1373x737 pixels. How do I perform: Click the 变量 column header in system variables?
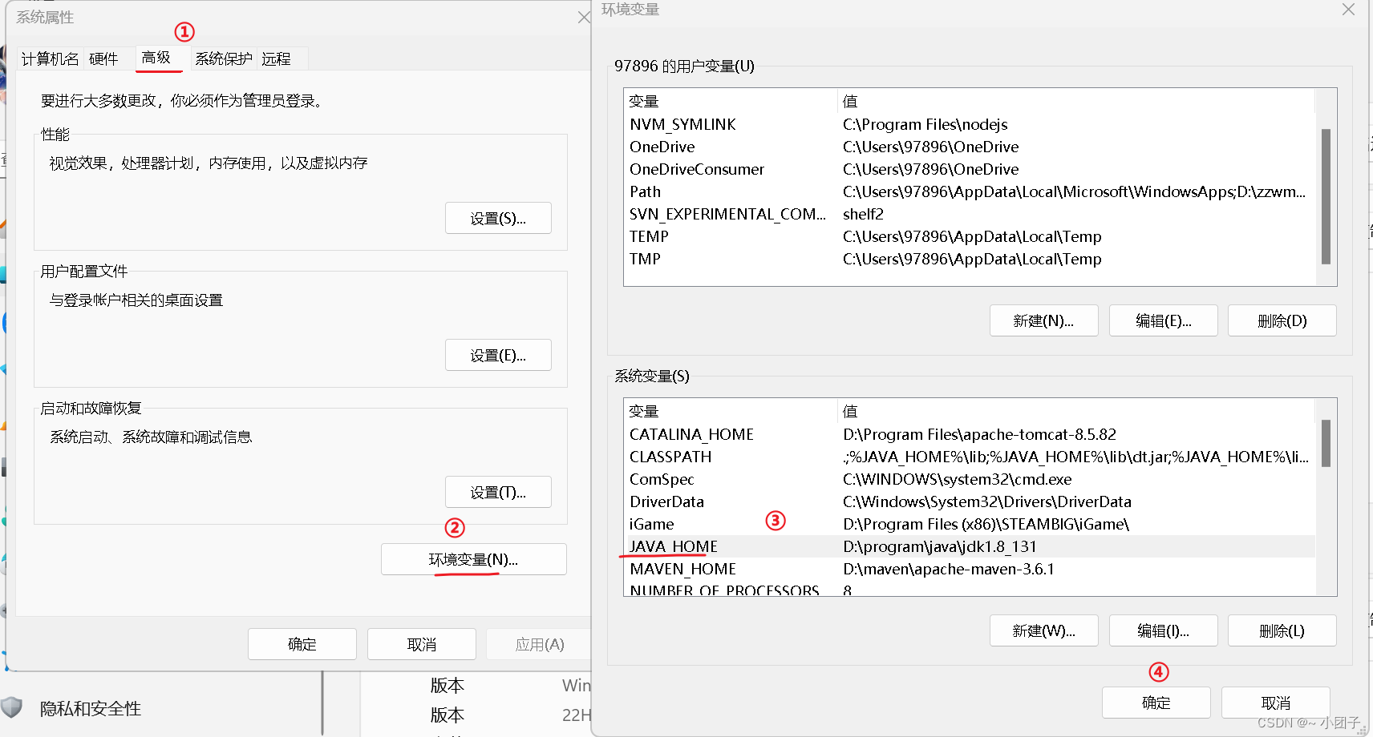tap(731, 411)
